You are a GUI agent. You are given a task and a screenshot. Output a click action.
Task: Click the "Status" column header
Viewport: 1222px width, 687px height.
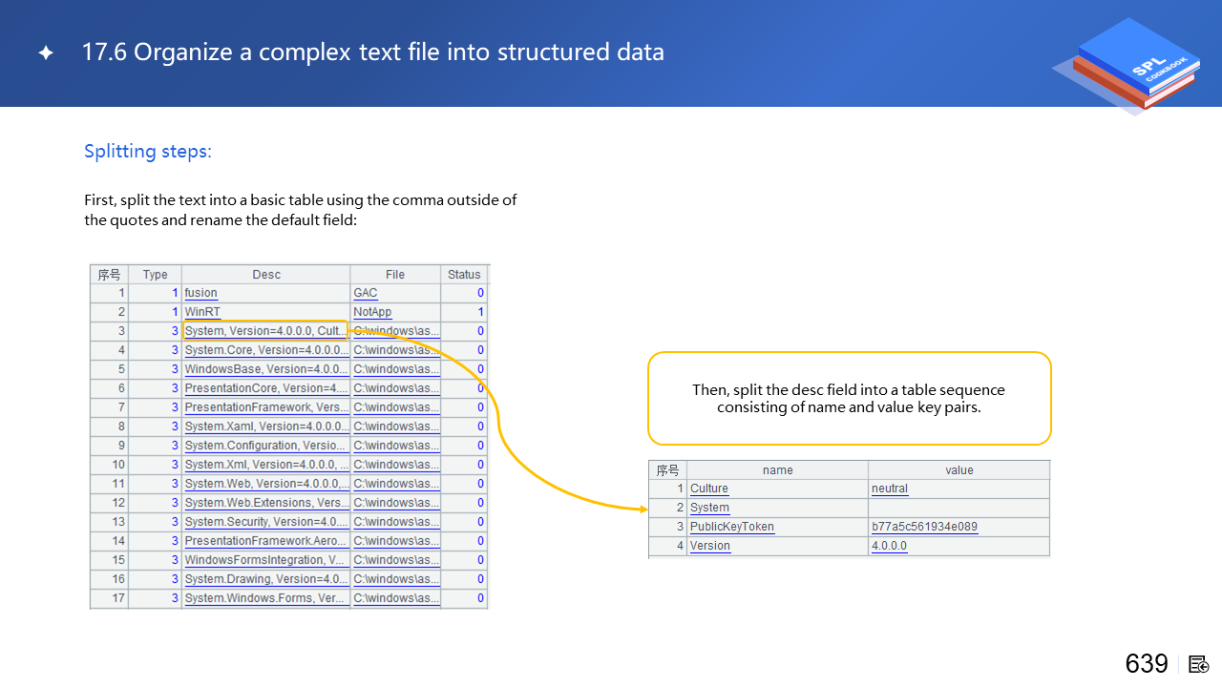464,275
